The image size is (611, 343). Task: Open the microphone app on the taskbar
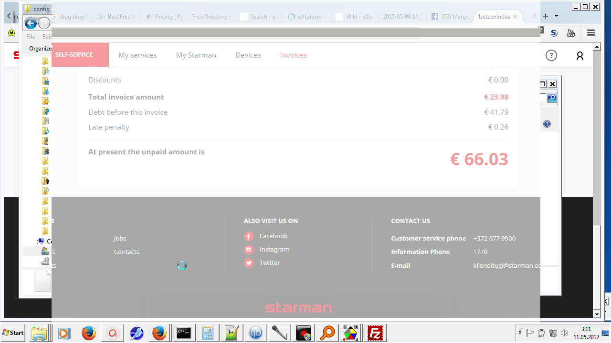pos(280,333)
